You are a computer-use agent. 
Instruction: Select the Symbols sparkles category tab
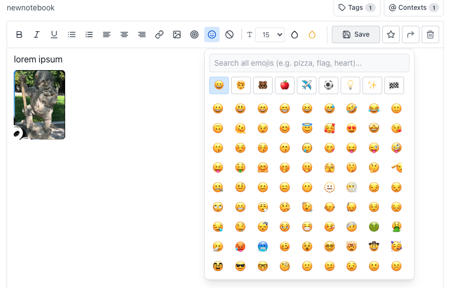point(372,85)
